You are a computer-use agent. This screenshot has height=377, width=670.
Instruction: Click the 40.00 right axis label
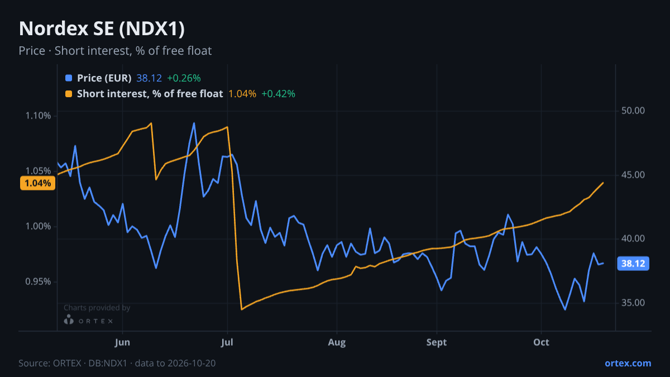coord(633,238)
